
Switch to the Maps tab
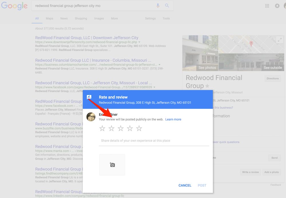(49, 19)
